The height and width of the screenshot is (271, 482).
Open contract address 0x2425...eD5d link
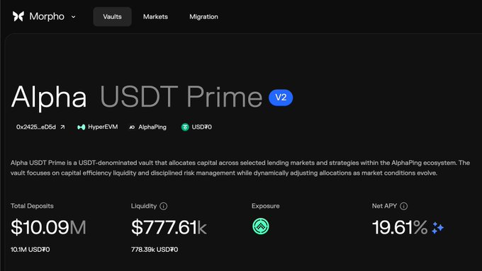pos(36,127)
